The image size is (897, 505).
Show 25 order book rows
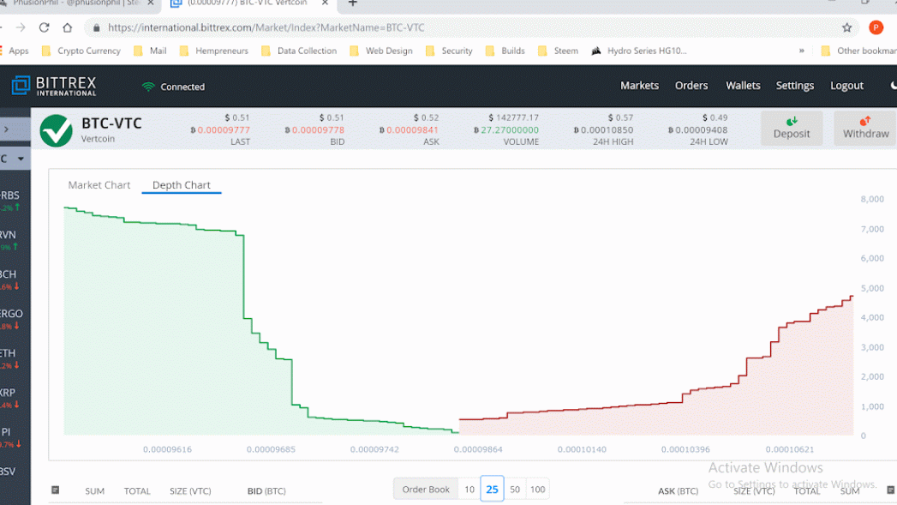point(492,490)
